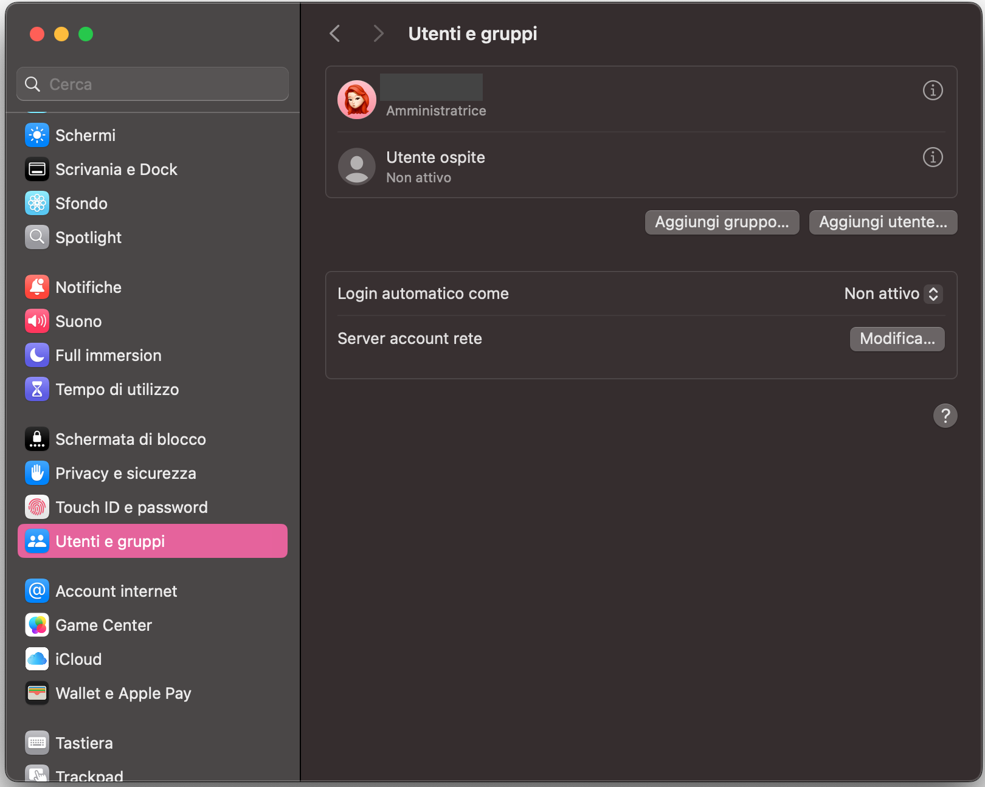Select the Game Center label
This screenshot has width=985, height=787.
103,625
